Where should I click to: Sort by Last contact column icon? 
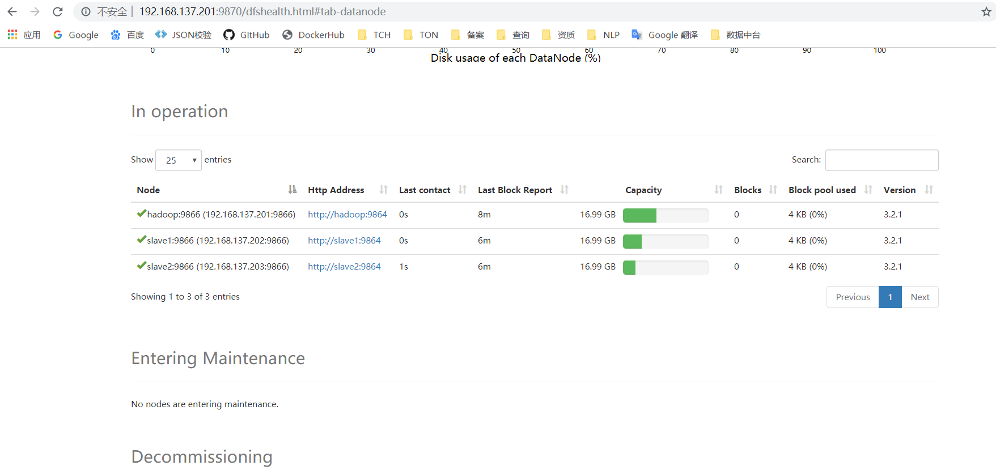tap(463, 190)
